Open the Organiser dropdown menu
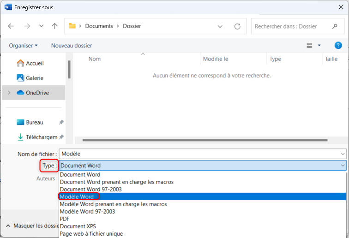The width and height of the screenshot is (349, 238). click(23, 46)
